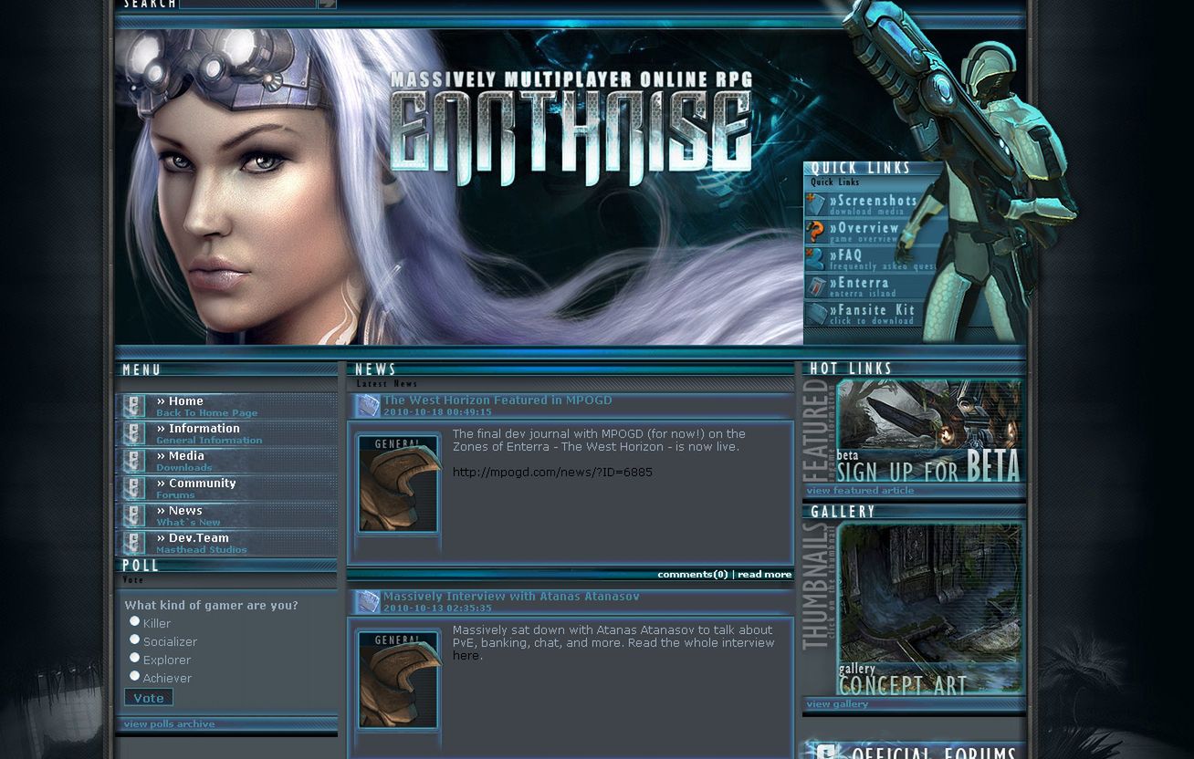The width and height of the screenshot is (1194, 759).
Task: Click Massively post date 2010-10-13 02:35:35
Action: (437, 608)
